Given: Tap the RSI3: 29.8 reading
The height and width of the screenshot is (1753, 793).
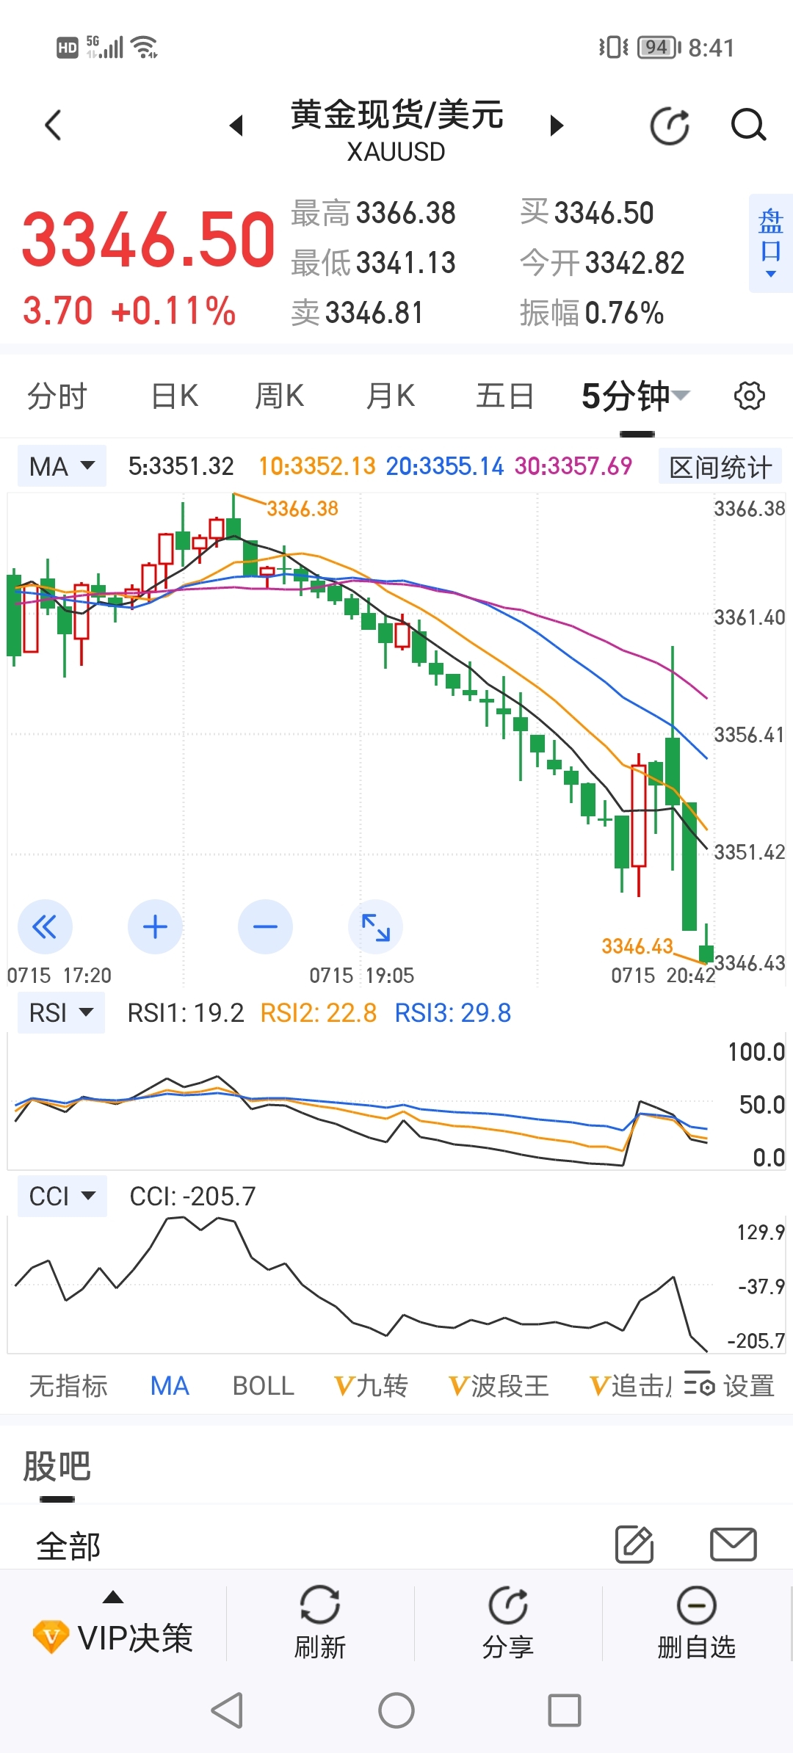Looking at the screenshot, I should (453, 1013).
